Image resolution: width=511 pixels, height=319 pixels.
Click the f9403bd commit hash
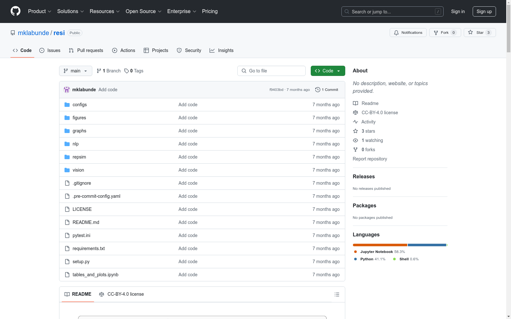(276, 90)
